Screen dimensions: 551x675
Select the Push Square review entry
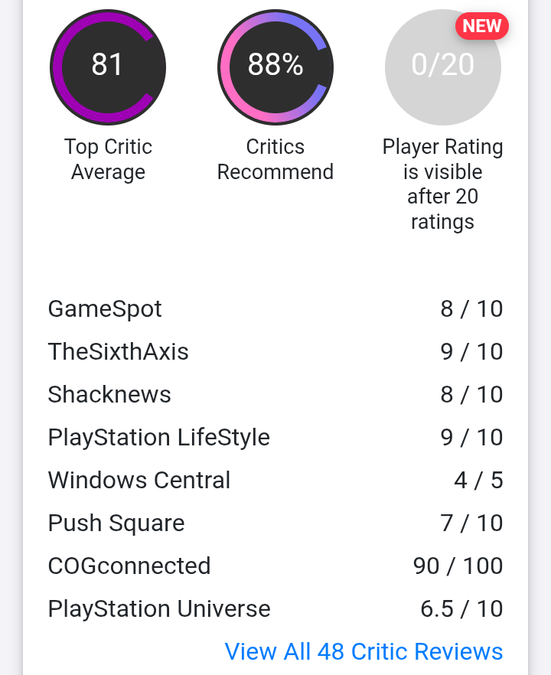[x=116, y=523]
